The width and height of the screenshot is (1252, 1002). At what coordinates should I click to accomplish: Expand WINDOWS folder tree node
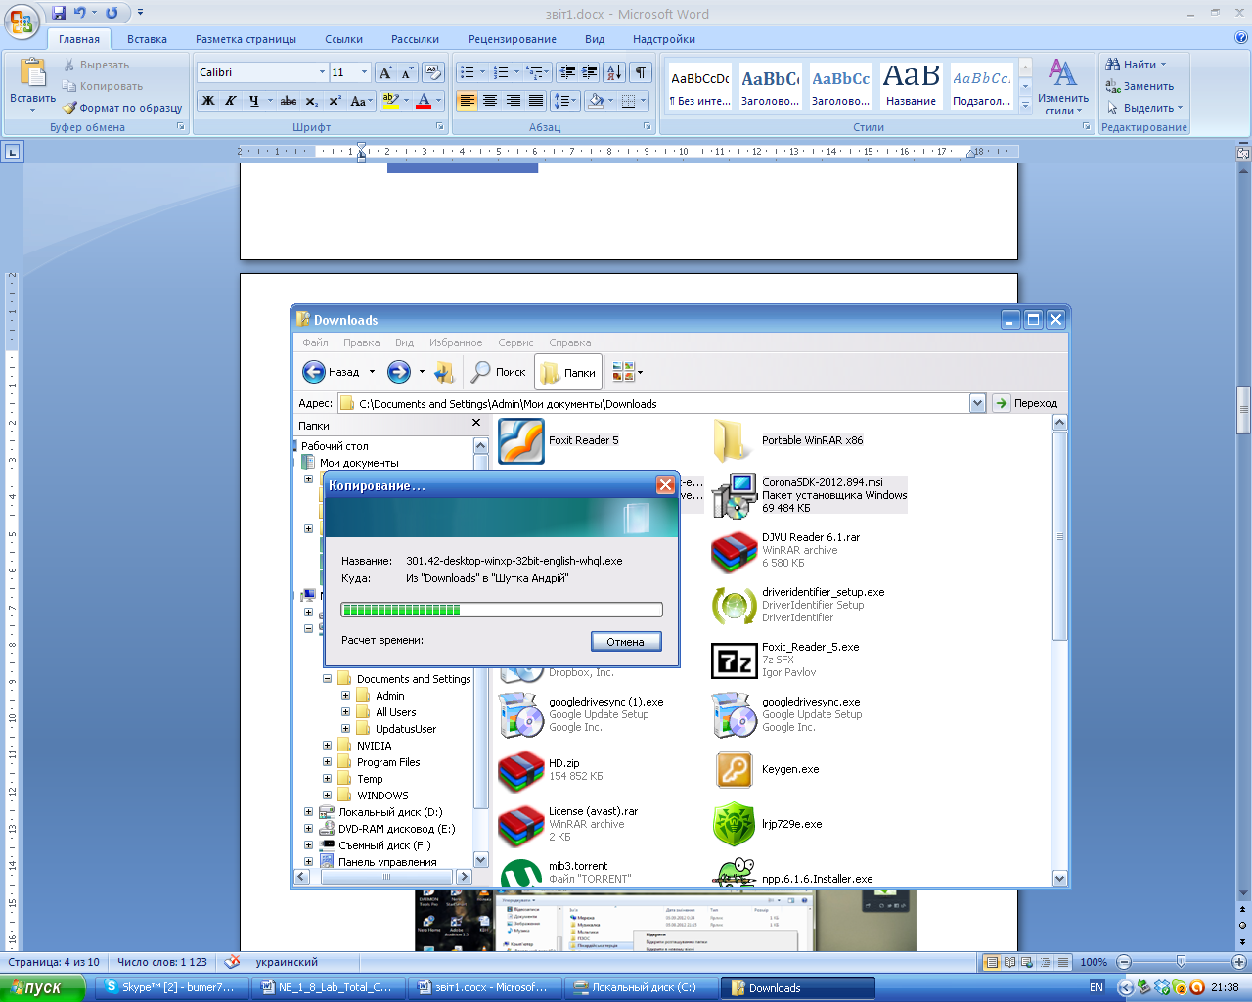pos(327,796)
